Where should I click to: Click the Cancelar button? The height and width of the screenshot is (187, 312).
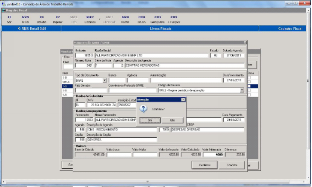232,165
